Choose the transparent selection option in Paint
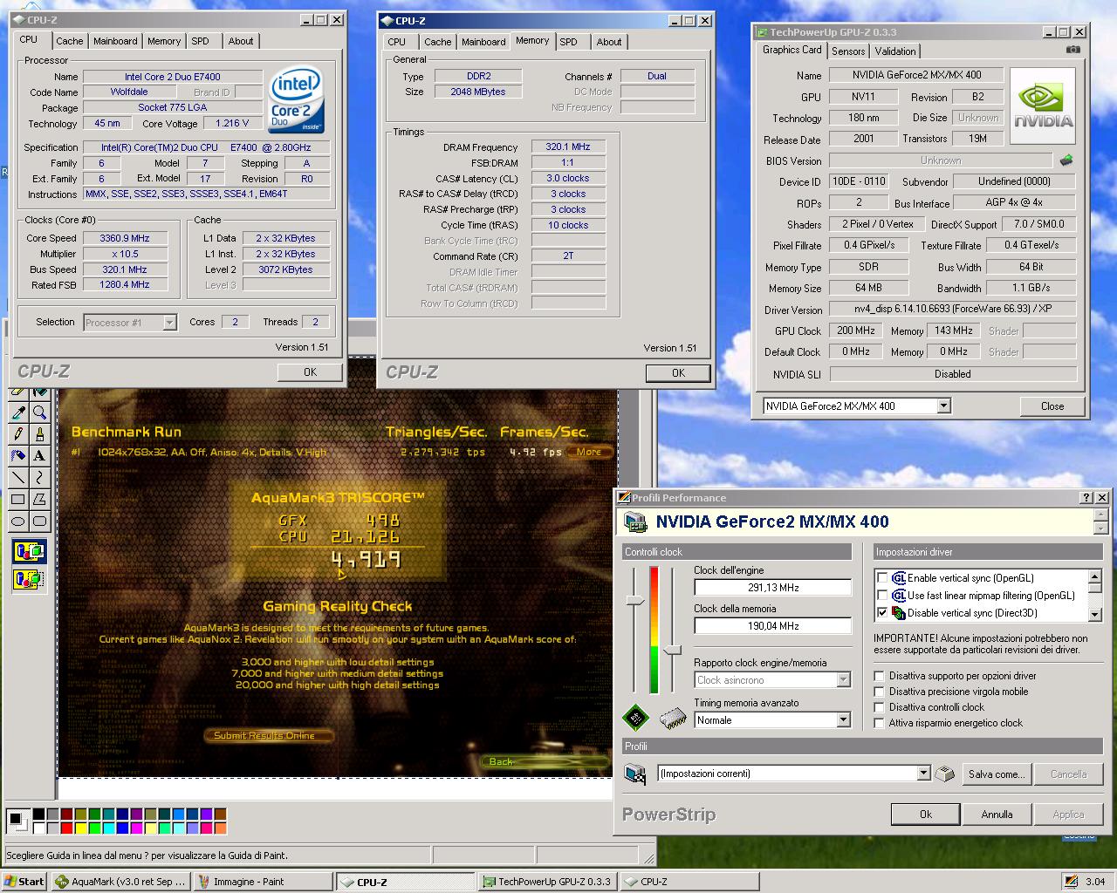The height and width of the screenshot is (893, 1117). [x=29, y=578]
